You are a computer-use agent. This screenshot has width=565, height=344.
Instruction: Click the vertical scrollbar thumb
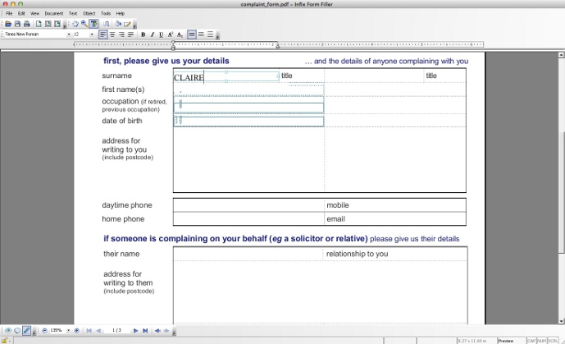click(562, 191)
